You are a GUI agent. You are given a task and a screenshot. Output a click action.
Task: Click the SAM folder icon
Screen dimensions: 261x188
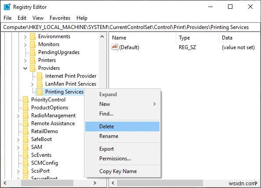(x=25, y=147)
